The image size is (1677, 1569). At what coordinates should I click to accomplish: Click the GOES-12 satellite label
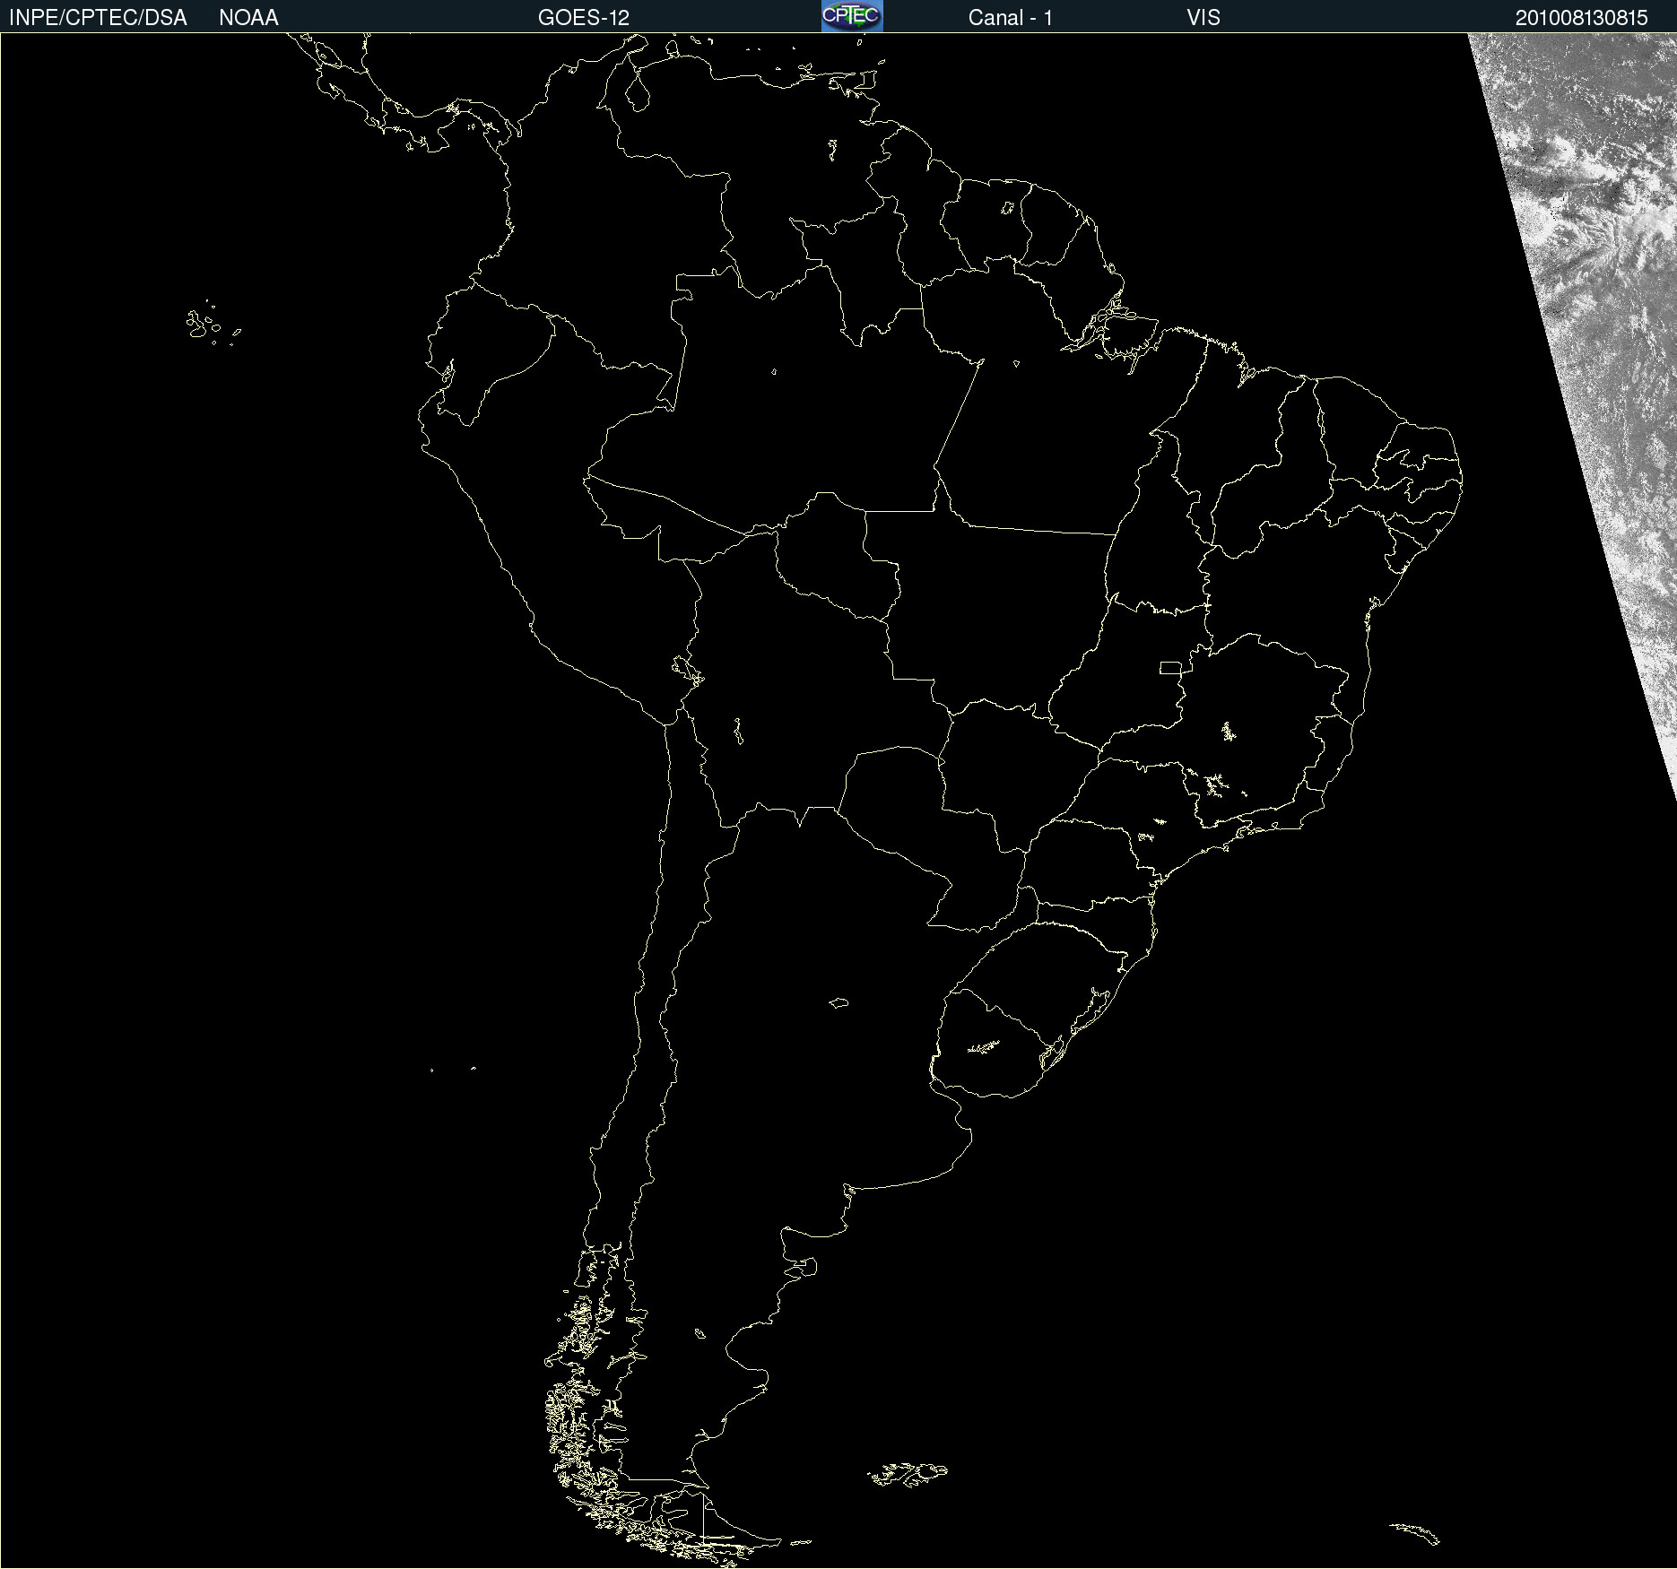[584, 18]
